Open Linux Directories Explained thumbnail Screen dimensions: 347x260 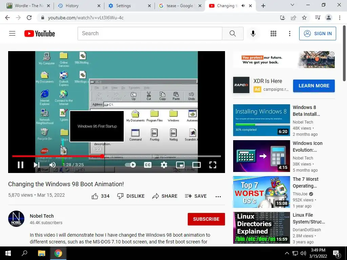tap(261, 228)
